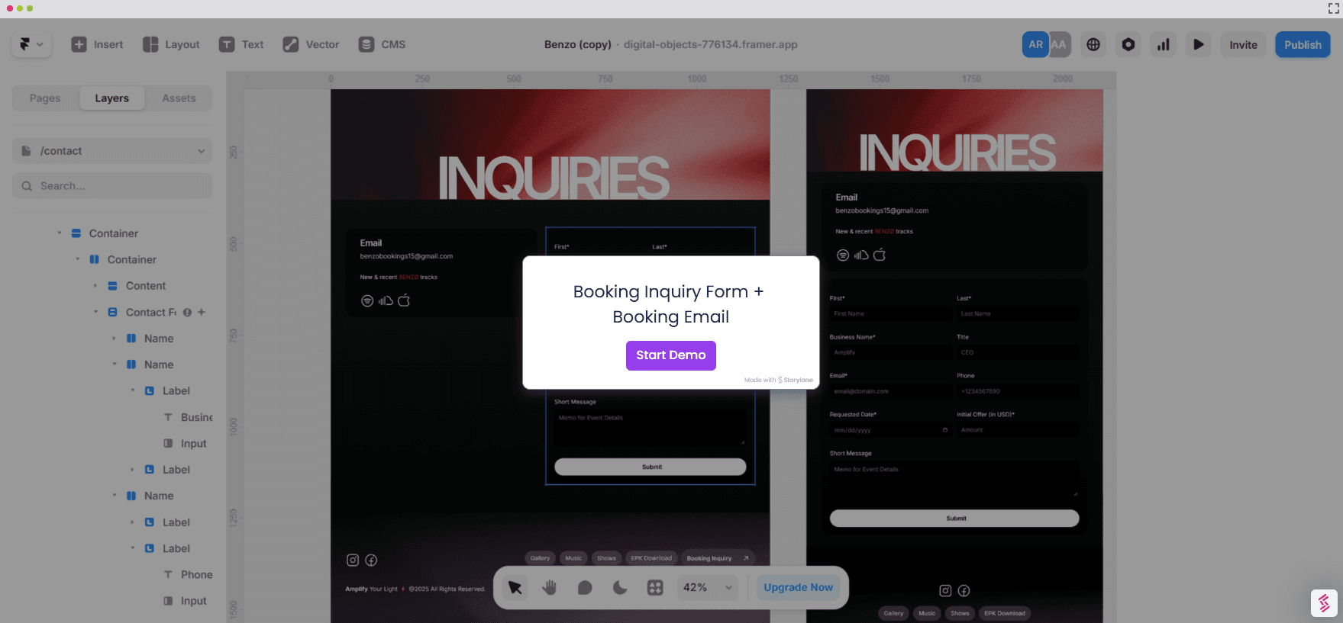Click Upgrade Now button
Viewport: 1343px width, 623px height.
799,587
